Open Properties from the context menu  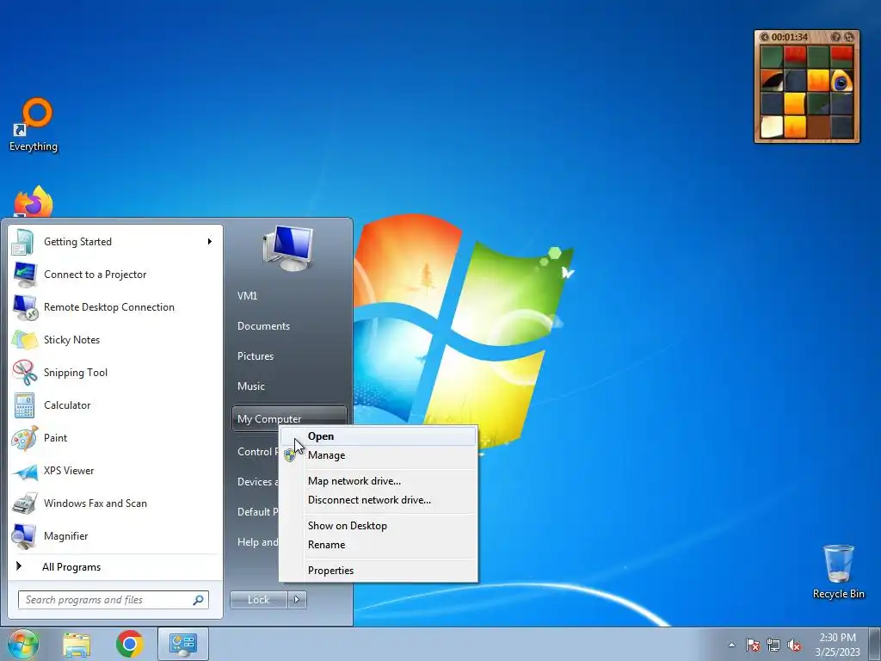(x=379, y=571)
